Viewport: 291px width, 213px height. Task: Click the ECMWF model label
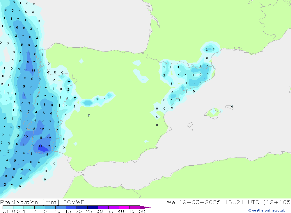coord(74,202)
